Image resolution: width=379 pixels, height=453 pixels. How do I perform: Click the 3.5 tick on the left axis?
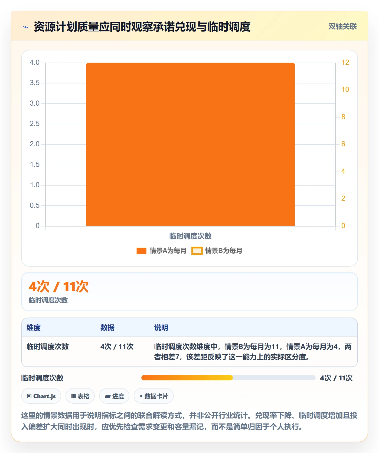(35, 83)
